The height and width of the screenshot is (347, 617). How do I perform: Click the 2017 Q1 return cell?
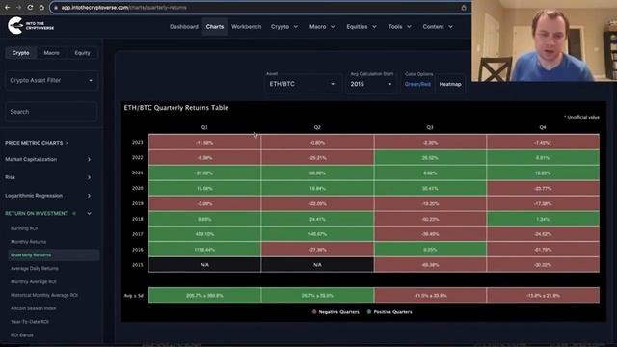[204, 234]
